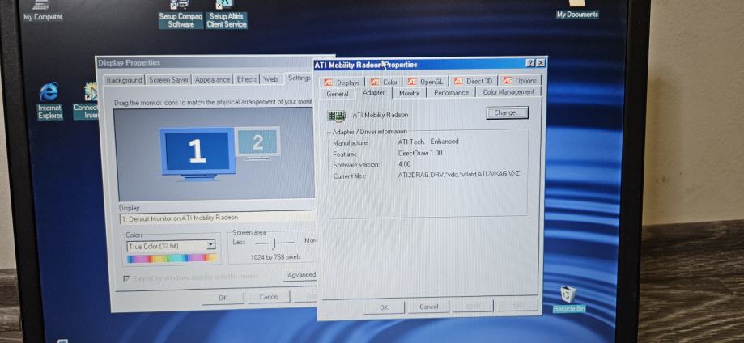The image size is (744, 343).
Task: Open Background tab in Display Properties
Action: pyautogui.click(x=125, y=80)
